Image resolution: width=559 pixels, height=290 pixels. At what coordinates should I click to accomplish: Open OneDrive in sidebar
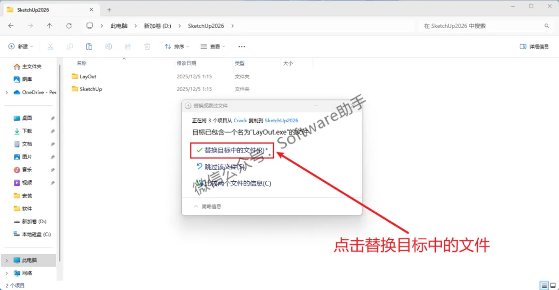tap(35, 92)
